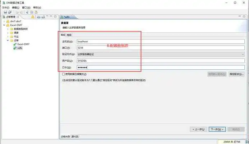This screenshot has height=144, width=249.
Task: Open the 帮助 menu
Action: click(37, 8)
